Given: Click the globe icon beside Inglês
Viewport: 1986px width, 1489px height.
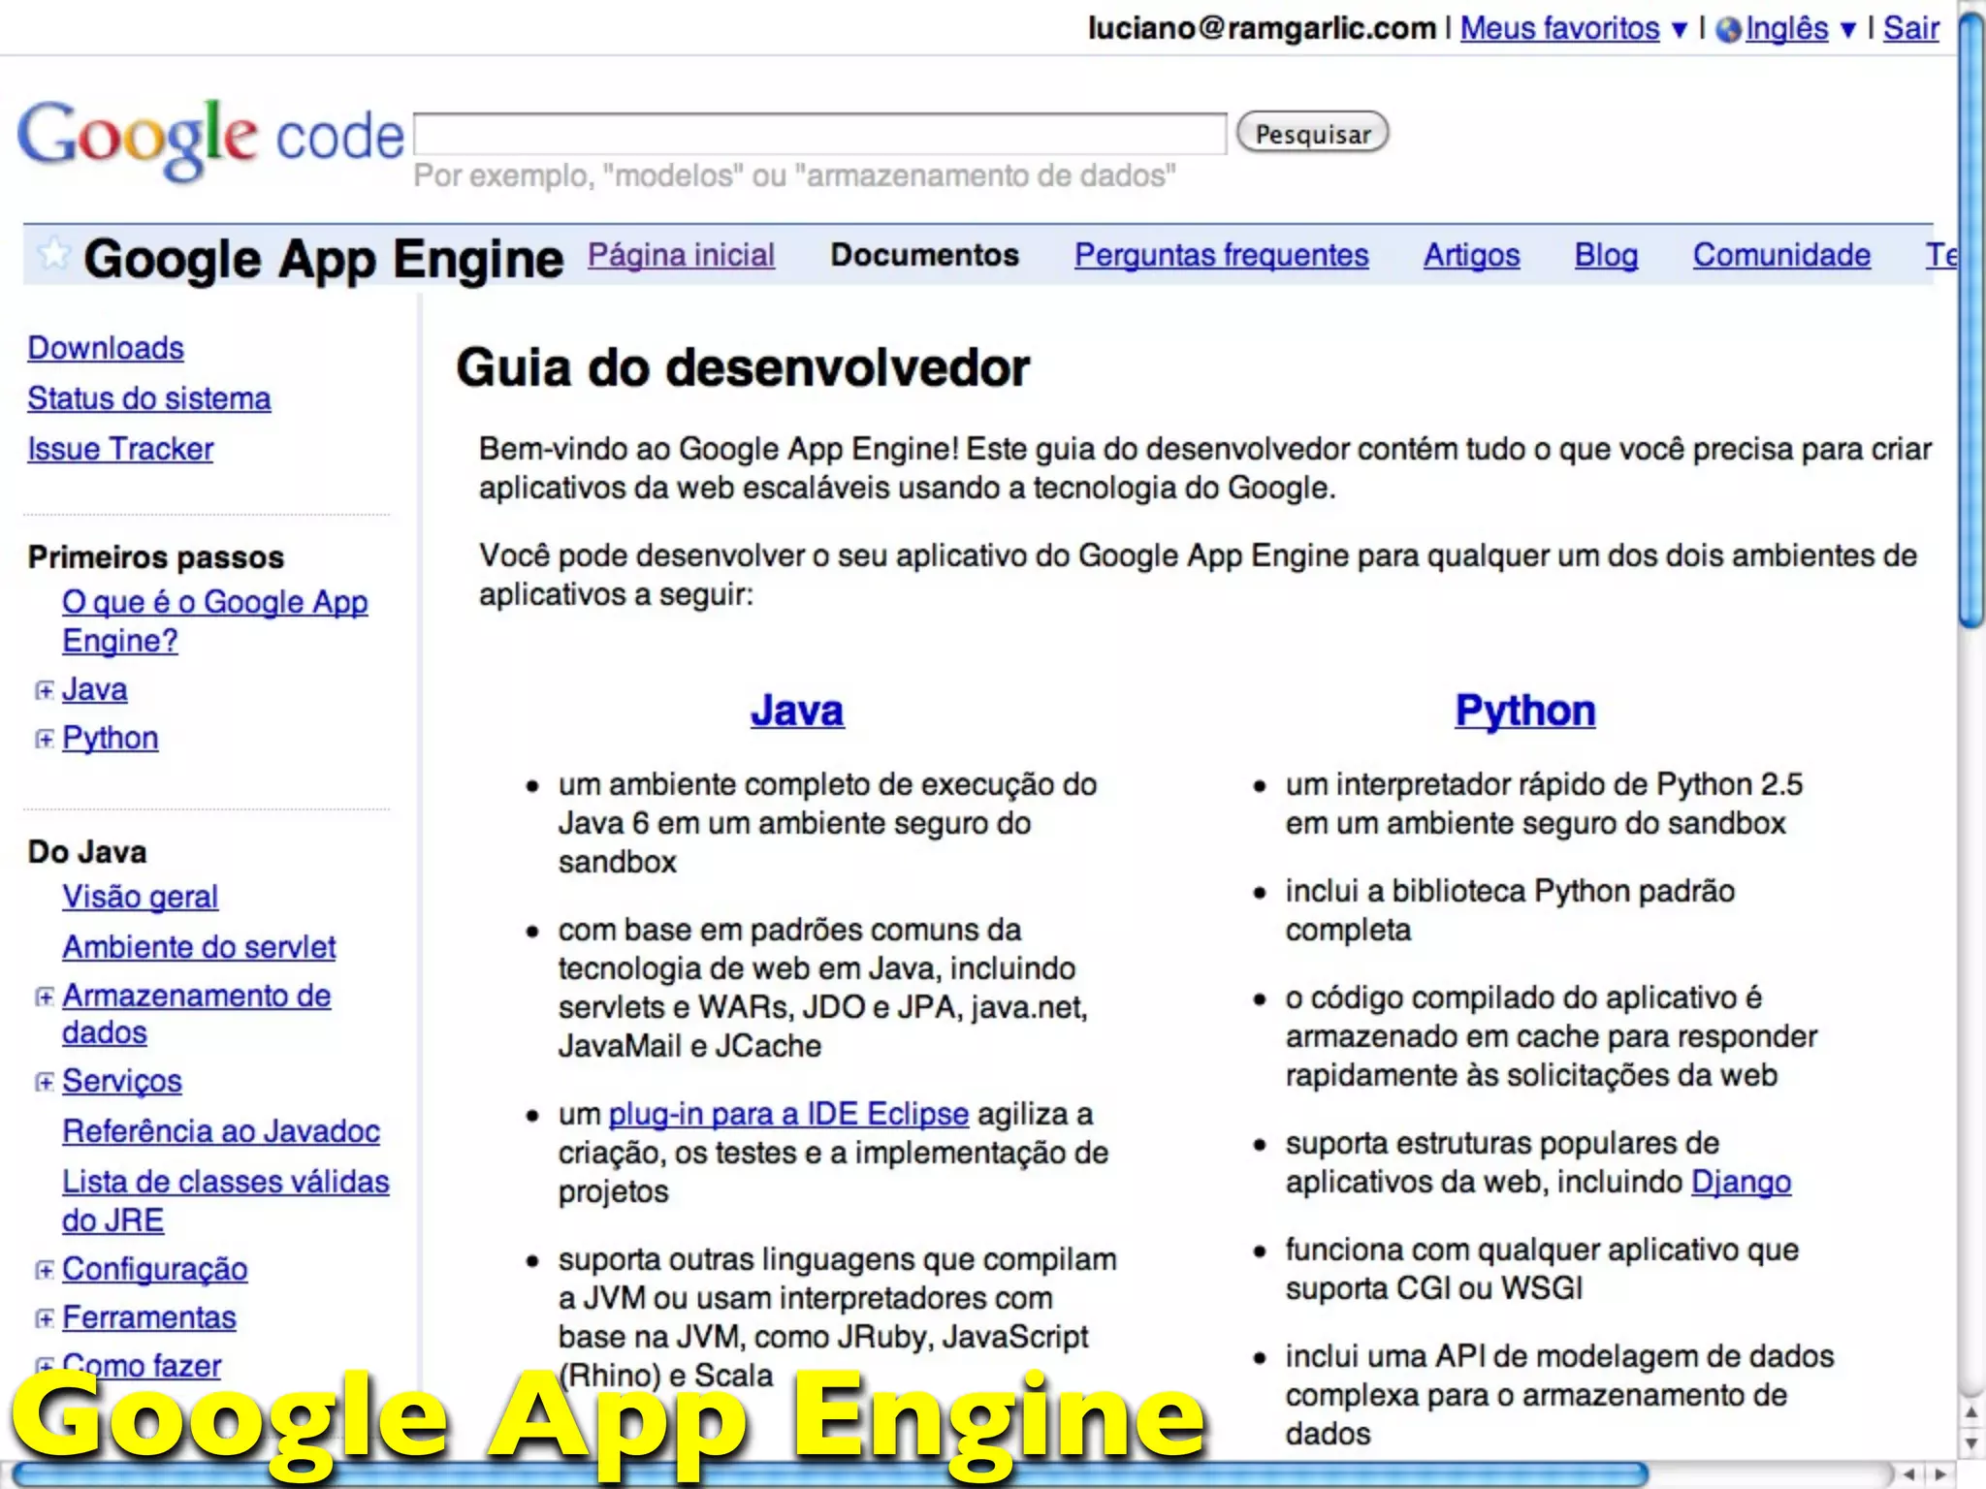Looking at the screenshot, I should 1728,30.
